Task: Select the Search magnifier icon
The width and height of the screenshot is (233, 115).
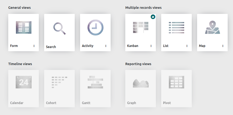Action: tap(59, 28)
